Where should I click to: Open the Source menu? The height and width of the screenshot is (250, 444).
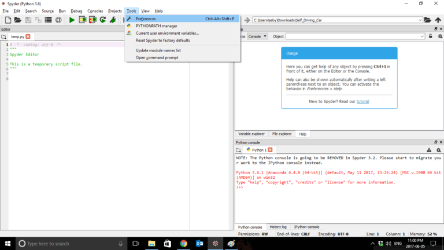click(47, 11)
